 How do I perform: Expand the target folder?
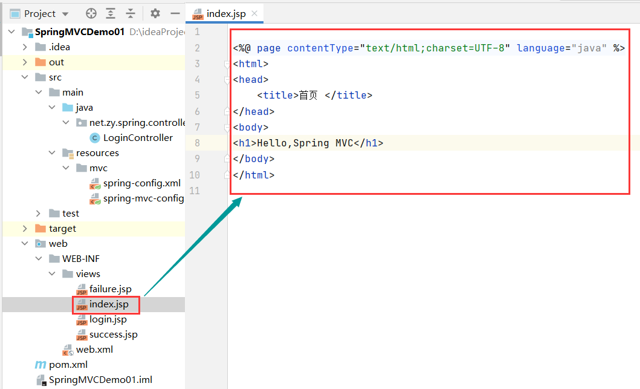(25, 229)
